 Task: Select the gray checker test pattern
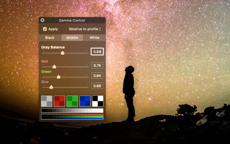[47, 101]
